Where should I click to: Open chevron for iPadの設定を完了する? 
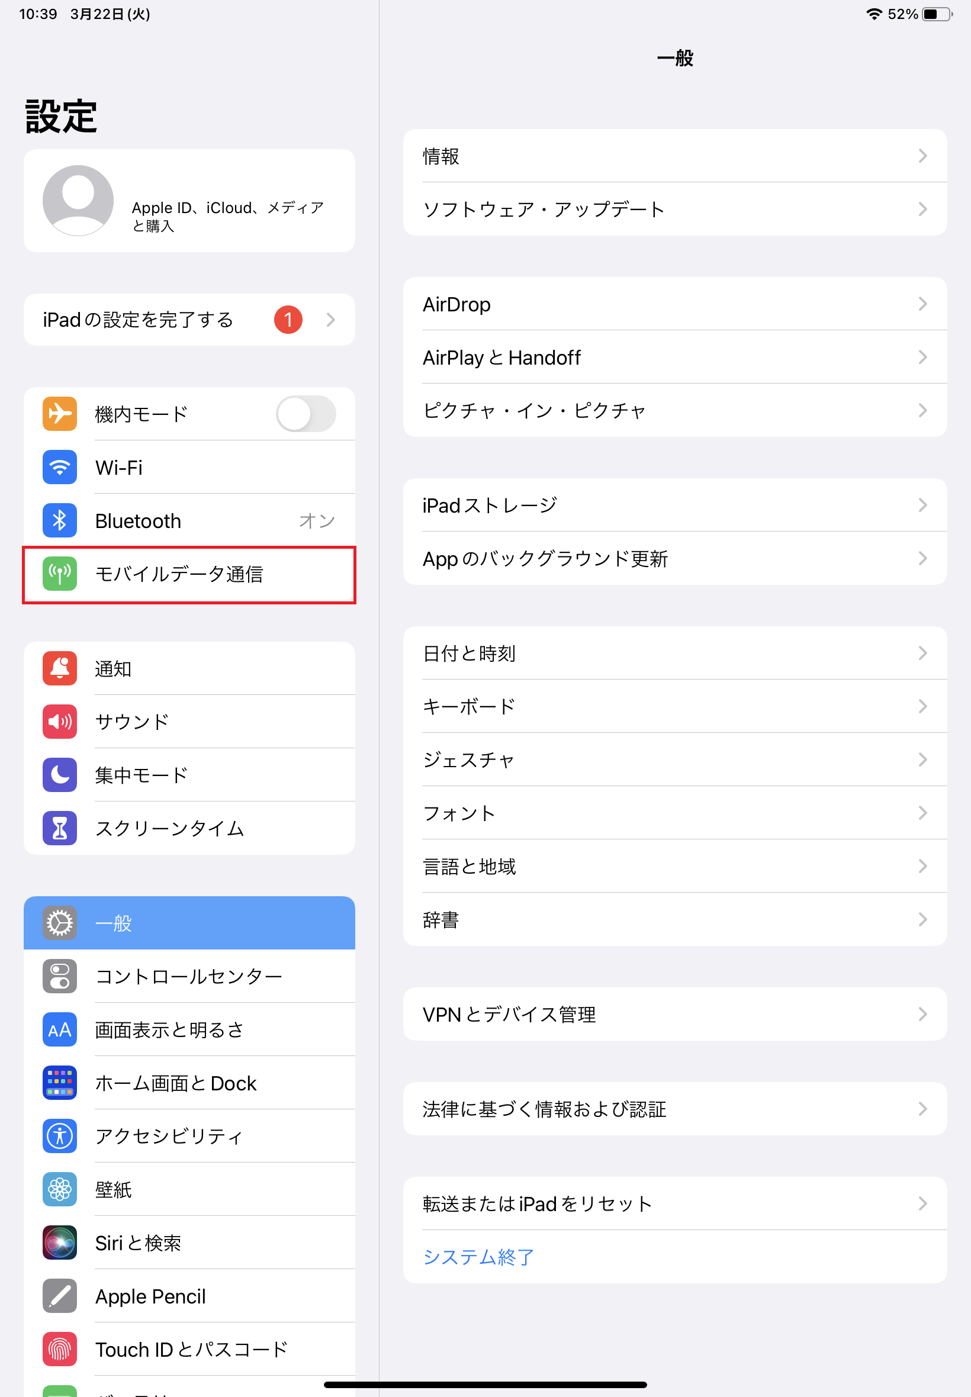click(x=330, y=320)
